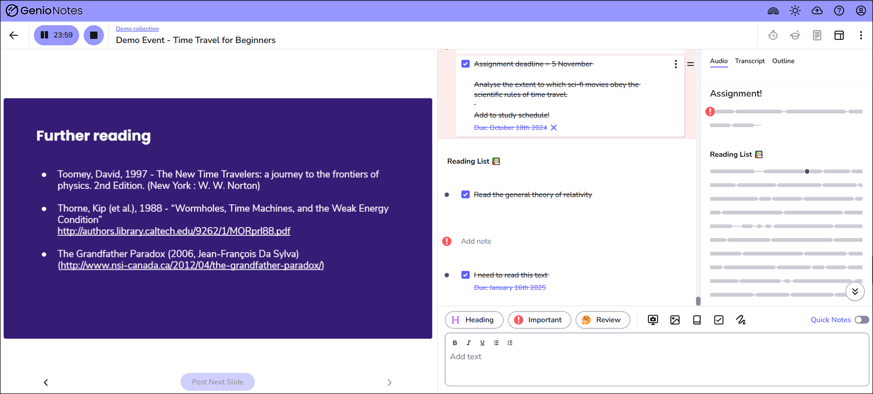The height and width of the screenshot is (394, 873).
Task: Click the scribble drawing tool icon
Action: point(741,320)
